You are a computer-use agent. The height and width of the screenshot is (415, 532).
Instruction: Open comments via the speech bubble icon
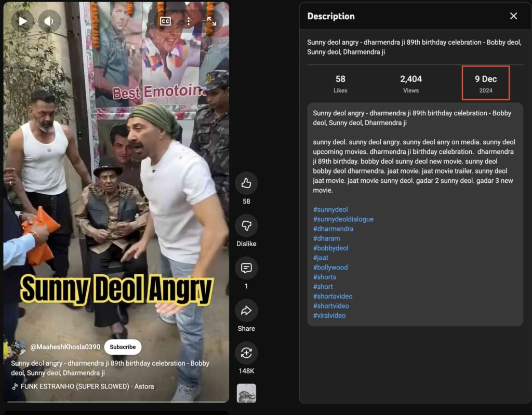[x=246, y=268]
